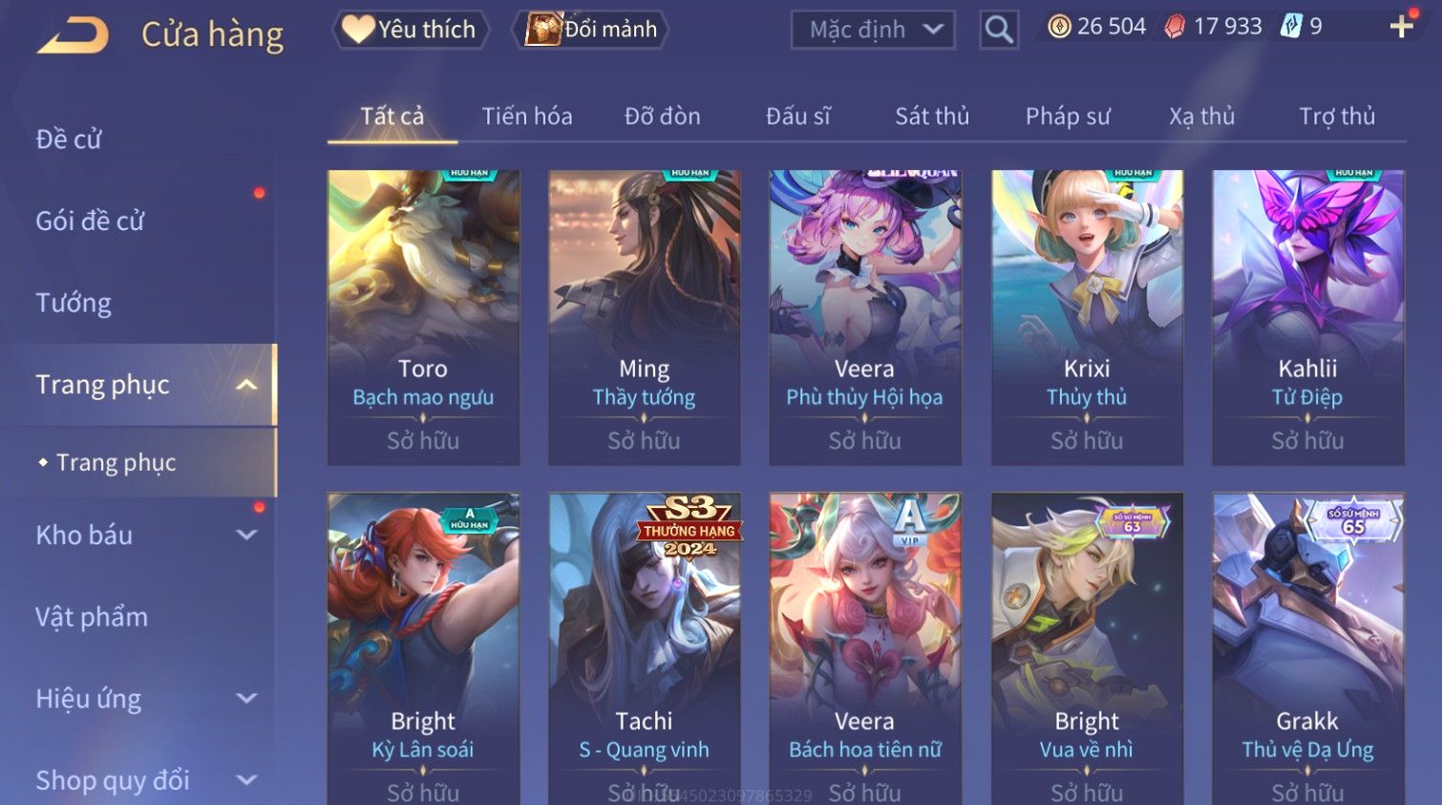Select Kahlii Tử Điệp skin card
1442x805 pixels.
tap(1307, 318)
